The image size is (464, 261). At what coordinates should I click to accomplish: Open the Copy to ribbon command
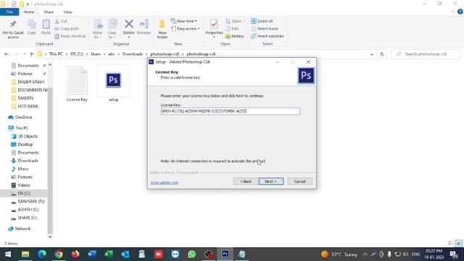[112, 29]
